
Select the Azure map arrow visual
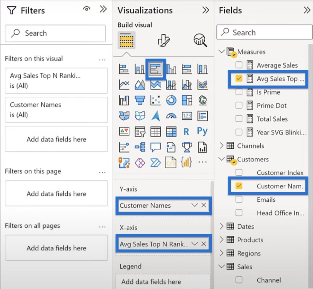pyautogui.click(x=156, y=116)
